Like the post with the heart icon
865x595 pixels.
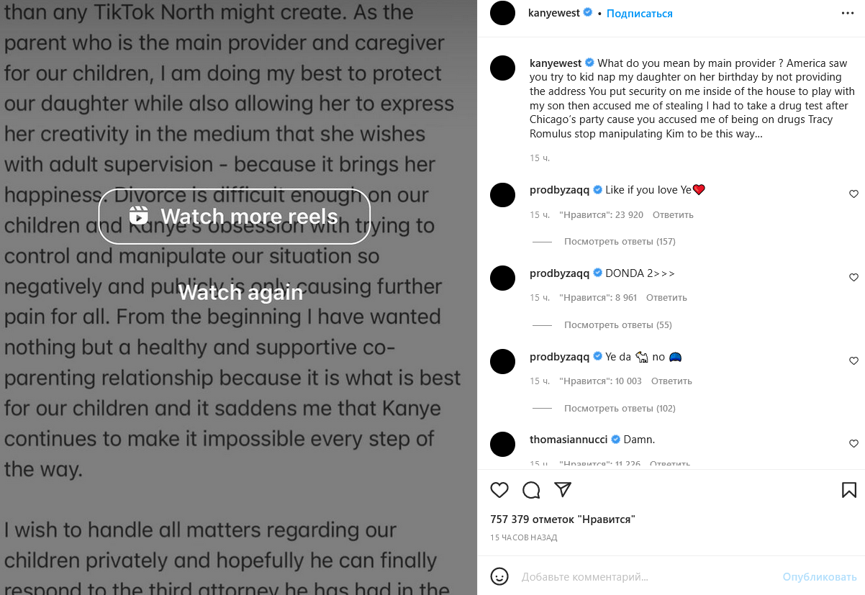499,490
